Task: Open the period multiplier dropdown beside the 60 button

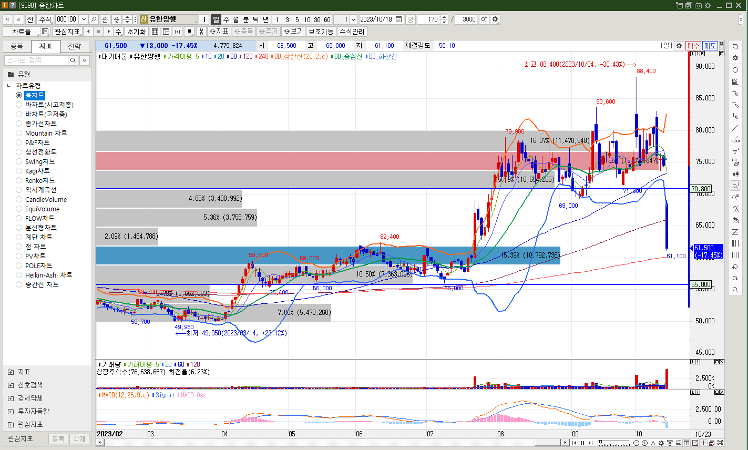Action: (353, 19)
